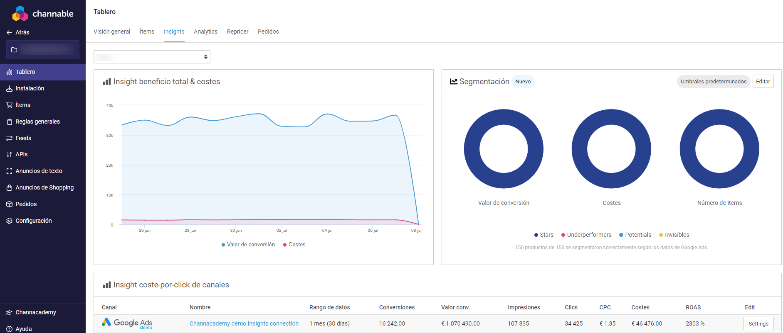The image size is (783, 333).
Task: Toggle Underperformers segment in legend
Action: coord(586,235)
